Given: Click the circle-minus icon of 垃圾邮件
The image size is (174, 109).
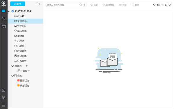Looking at the screenshot, I should pyautogui.click(x=15, y=51).
